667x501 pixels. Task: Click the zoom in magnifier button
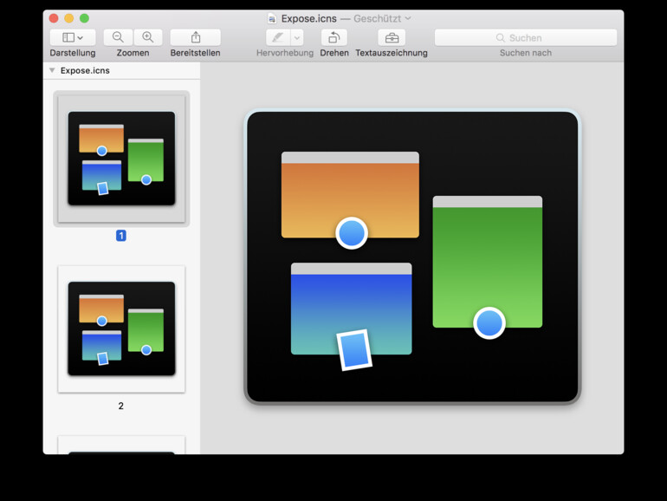point(148,37)
